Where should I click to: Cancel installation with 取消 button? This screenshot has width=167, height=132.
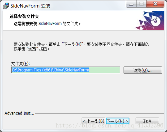click(x=147, y=121)
